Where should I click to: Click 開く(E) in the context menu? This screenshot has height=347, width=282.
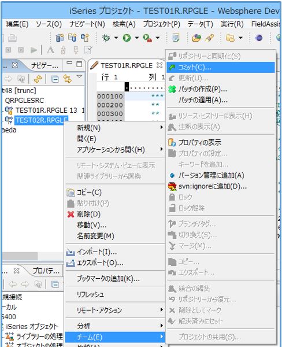click(115, 139)
